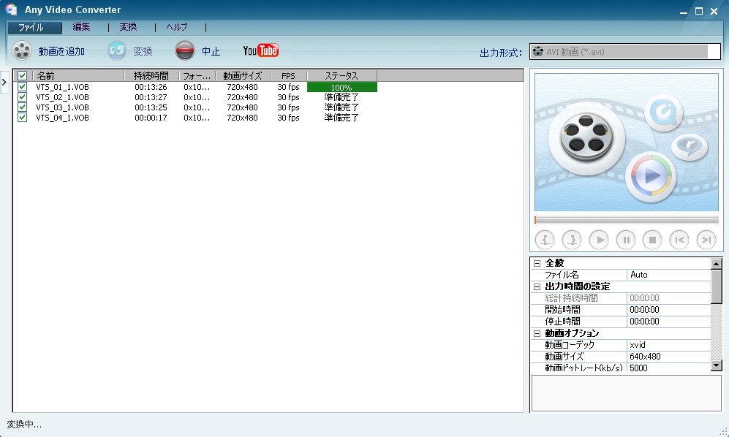This screenshot has height=437, width=729.
Task: Click the Convert toolbar icon
Action: point(117,50)
